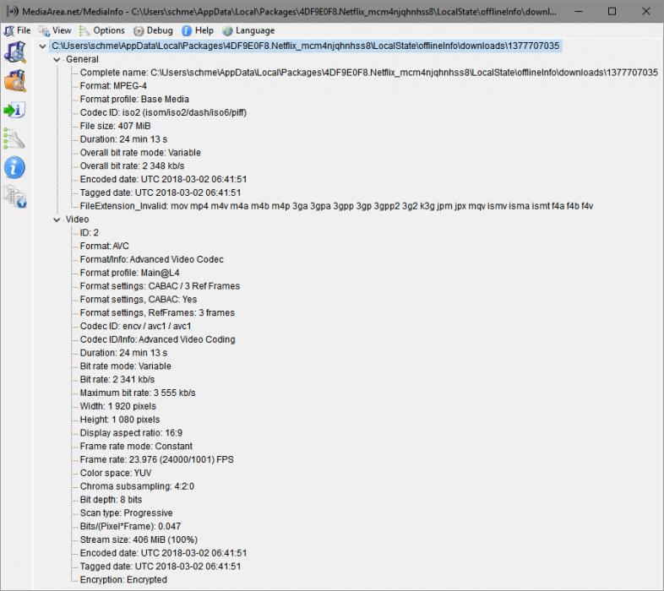
Task: Collapse the Video section
Action: pyautogui.click(x=57, y=220)
